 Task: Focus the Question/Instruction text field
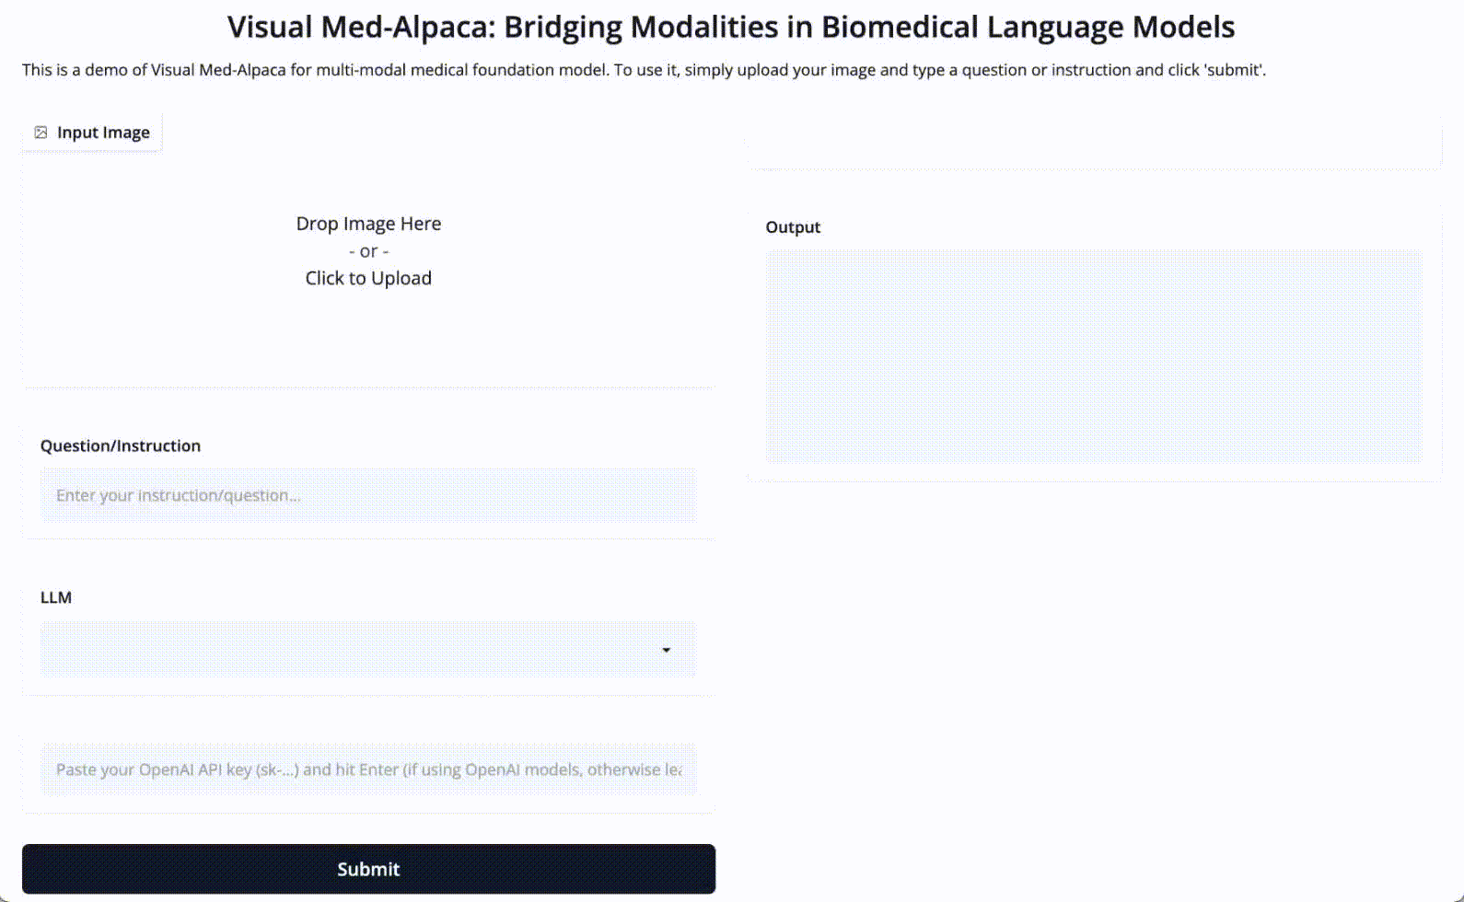click(x=368, y=495)
